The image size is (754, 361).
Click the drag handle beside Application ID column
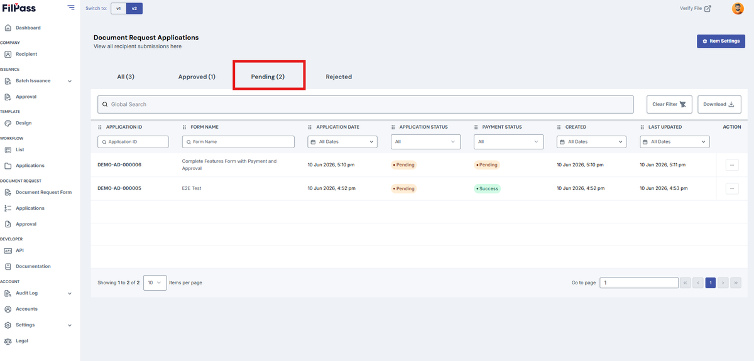tap(100, 127)
